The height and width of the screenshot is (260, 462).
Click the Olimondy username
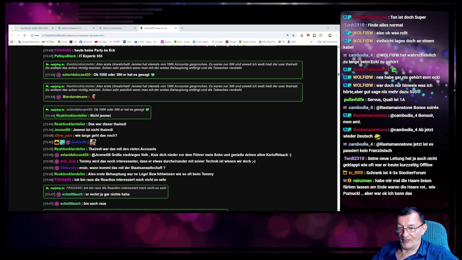coord(68,168)
